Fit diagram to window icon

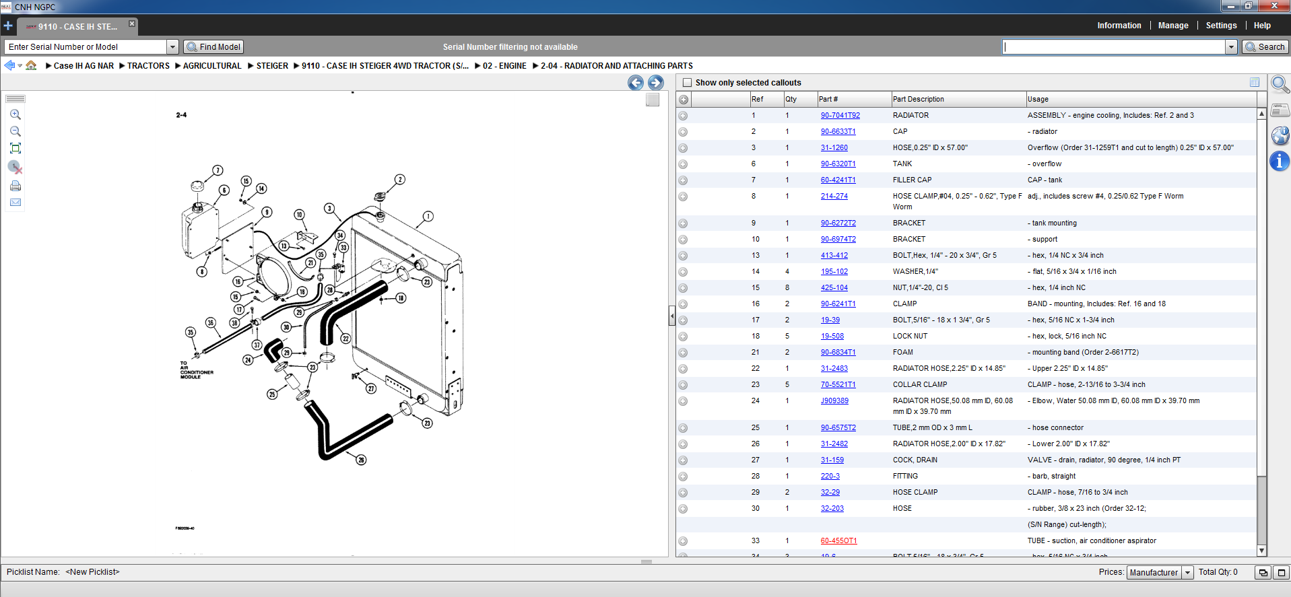pos(15,148)
